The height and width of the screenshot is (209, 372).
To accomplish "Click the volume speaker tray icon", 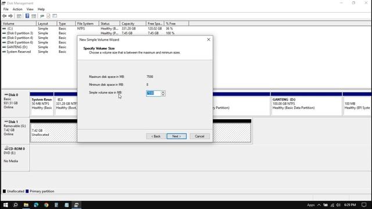I will point(338,205).
